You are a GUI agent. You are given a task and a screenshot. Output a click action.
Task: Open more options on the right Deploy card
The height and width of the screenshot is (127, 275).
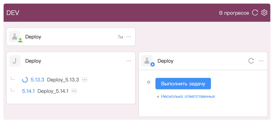point(261,61)
